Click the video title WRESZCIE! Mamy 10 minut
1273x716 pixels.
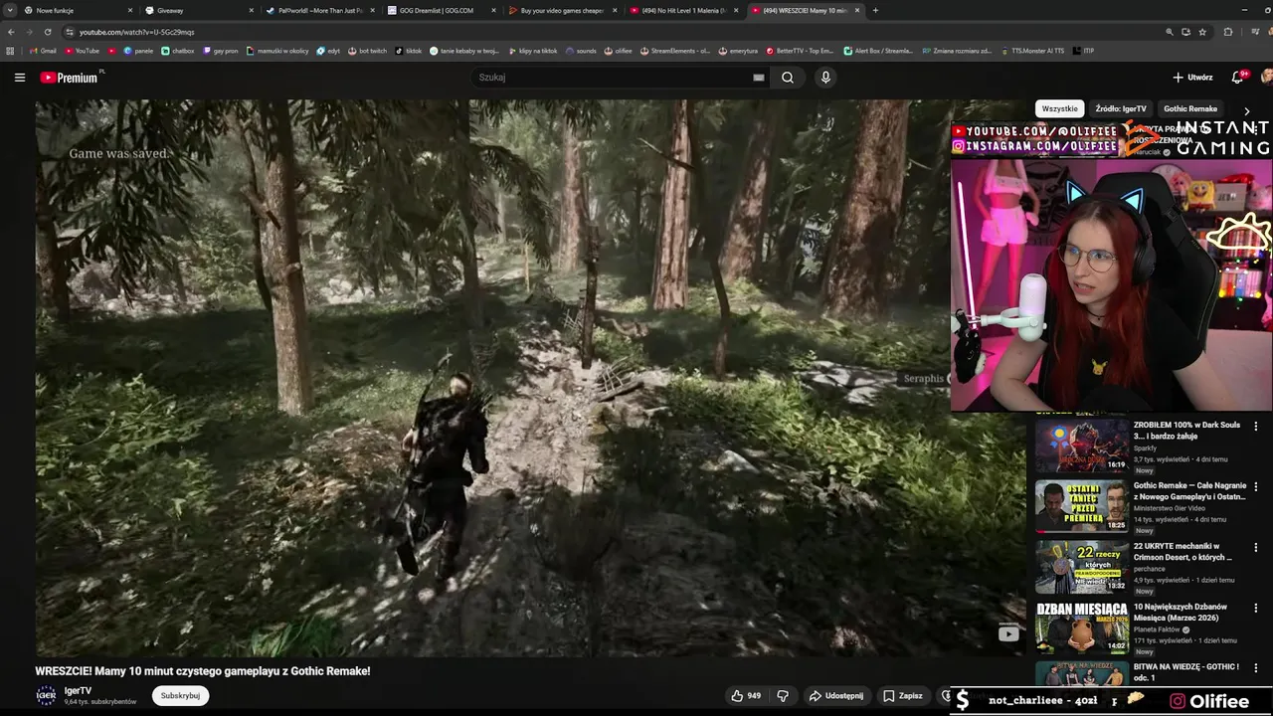coord(203,671)
